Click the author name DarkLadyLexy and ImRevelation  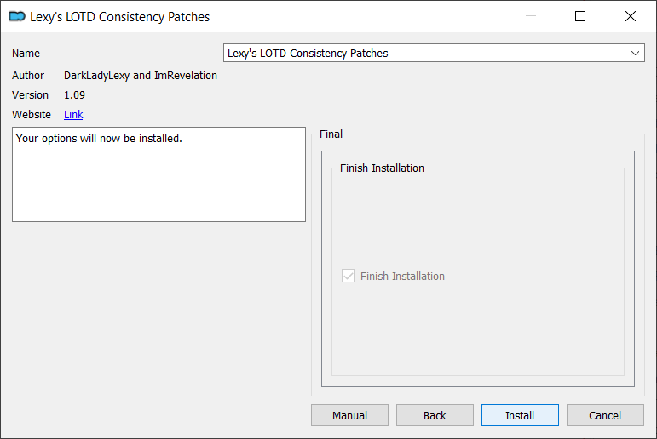click(141, 76)
